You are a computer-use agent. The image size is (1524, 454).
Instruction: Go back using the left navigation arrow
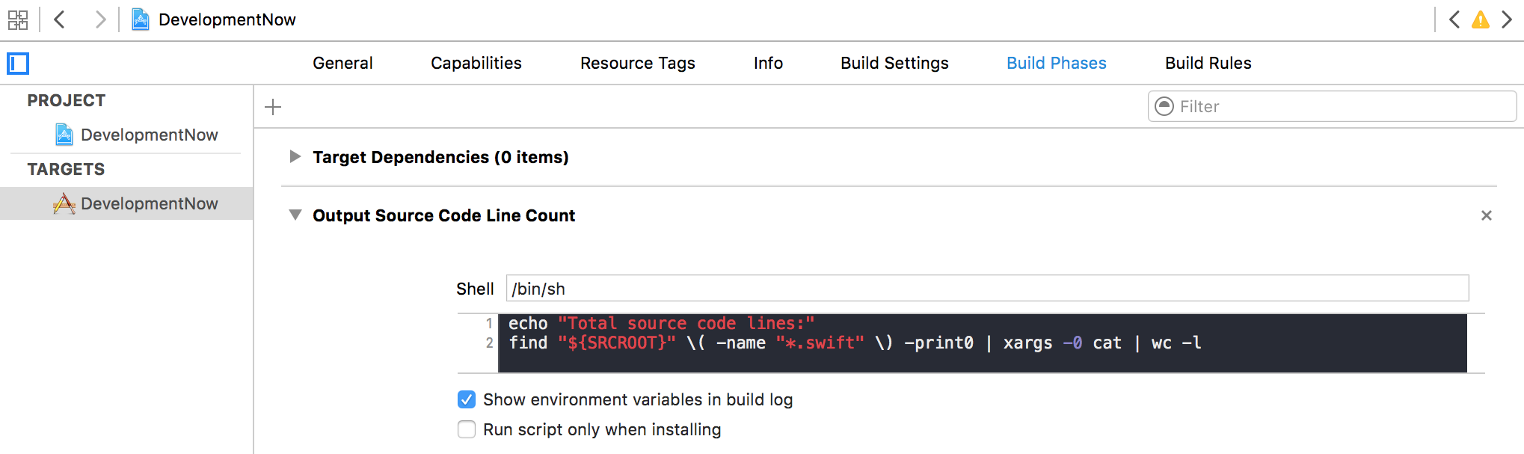[x=60, y=19]
